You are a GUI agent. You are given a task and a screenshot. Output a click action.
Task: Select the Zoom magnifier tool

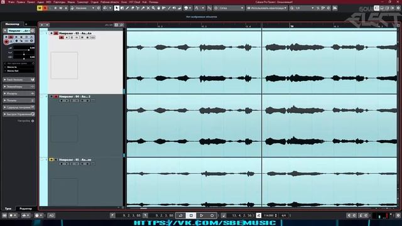(x=153, y=8)
